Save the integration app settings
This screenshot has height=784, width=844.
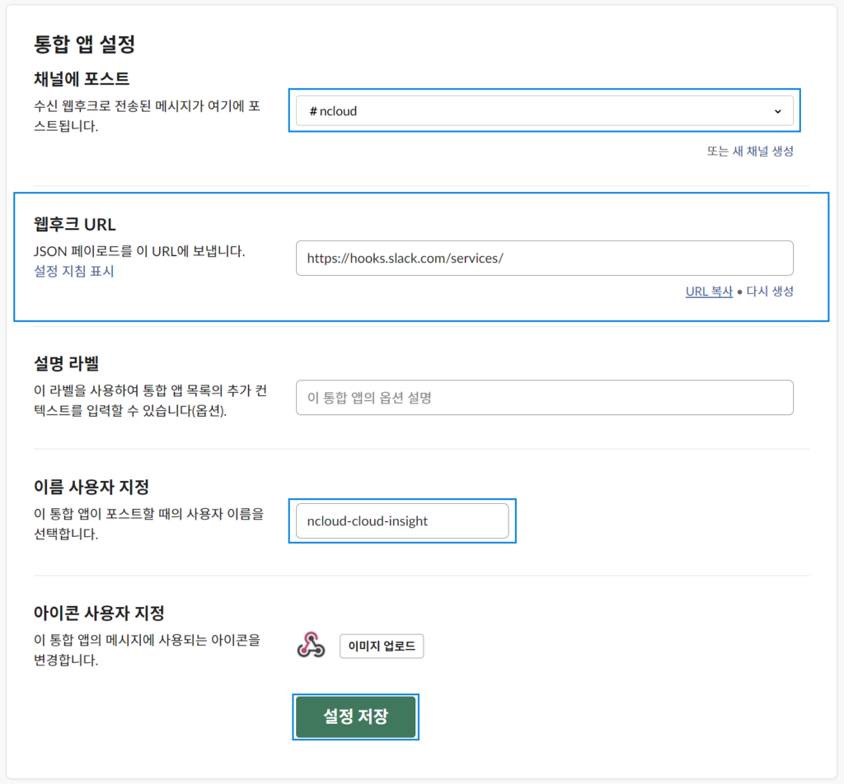pyautogui.click(x=355, y=716)
